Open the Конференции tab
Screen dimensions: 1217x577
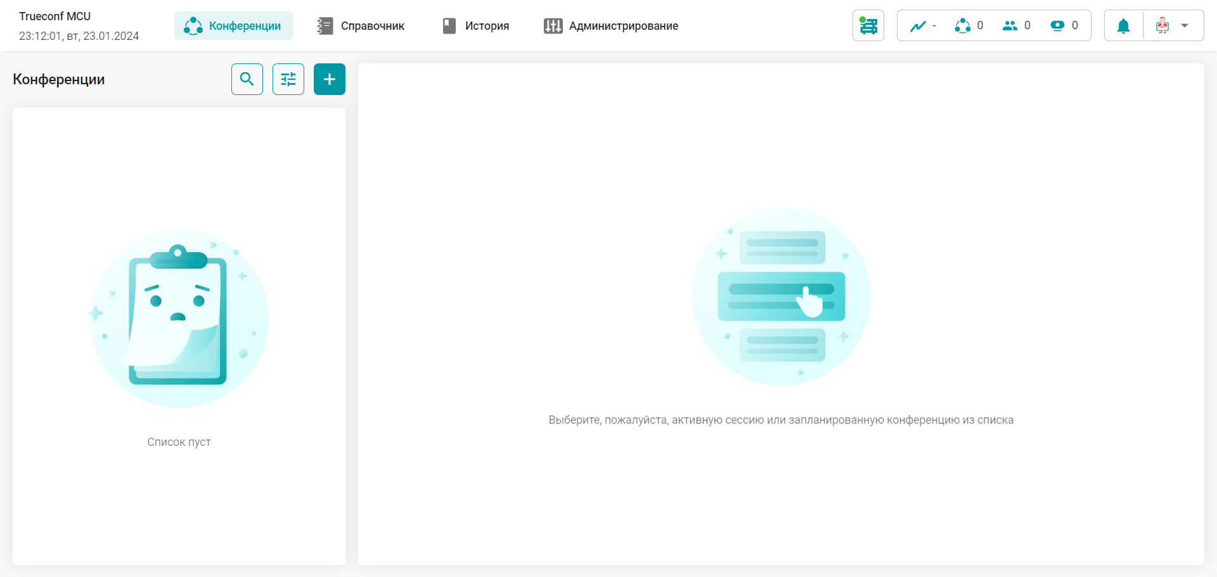(233, 26)
